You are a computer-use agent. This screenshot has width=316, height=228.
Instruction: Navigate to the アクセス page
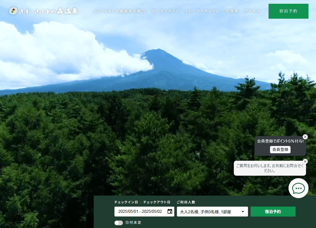point(252,11)
